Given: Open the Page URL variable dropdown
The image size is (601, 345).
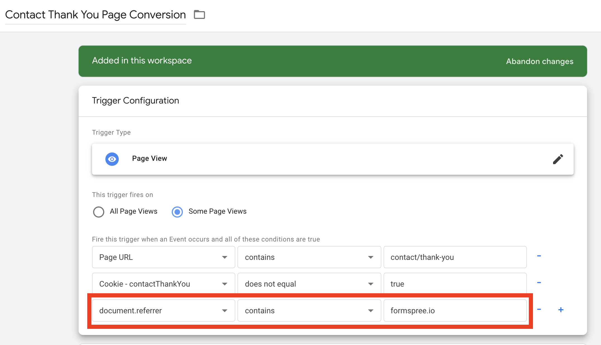Looking at the screenshot, I should (163, 257).
